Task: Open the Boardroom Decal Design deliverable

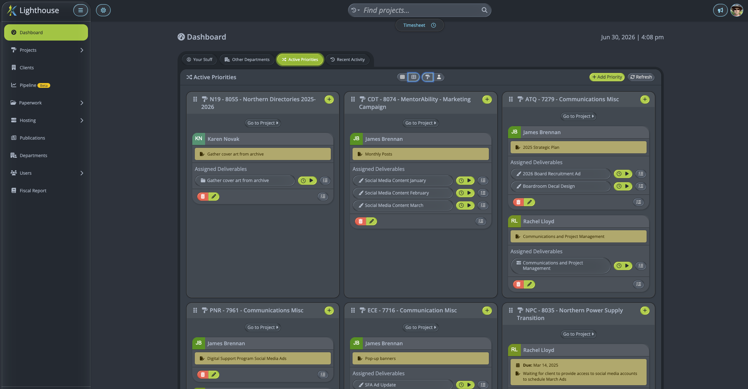Action: [561, 186]
